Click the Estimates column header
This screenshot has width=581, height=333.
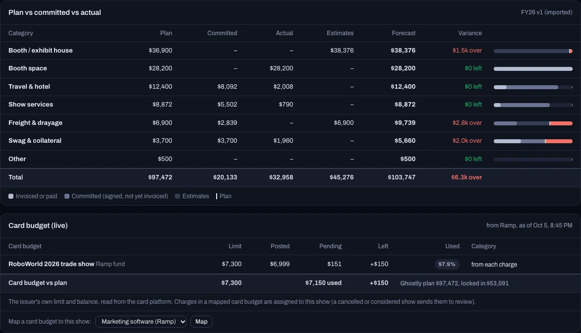[340, 33]
